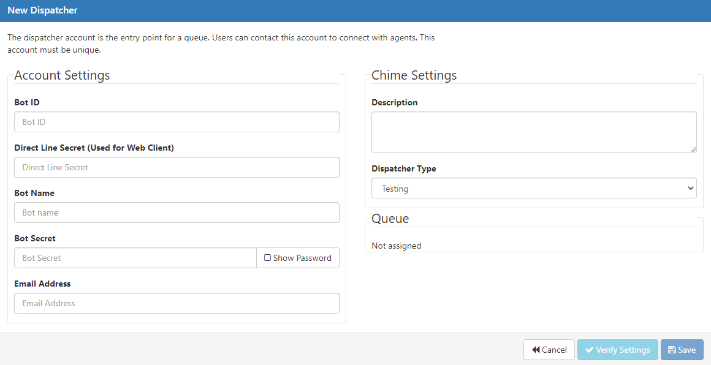The image size is (711, 365).
Task: Cancel the new dispatcher form
Action: [x=549, y=350]
